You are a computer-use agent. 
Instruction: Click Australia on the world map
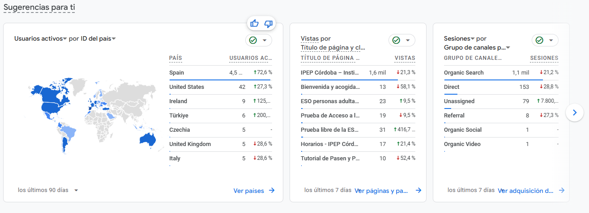(x=147, y=138)
